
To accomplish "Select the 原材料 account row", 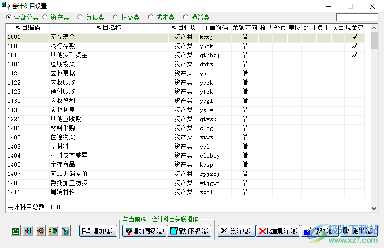I will click(x=185, y=147).
